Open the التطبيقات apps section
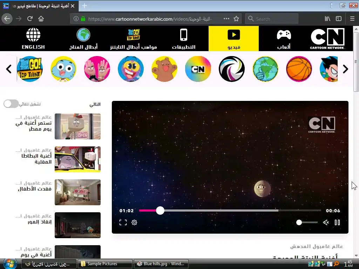Image resolution: width=359 pixels, height=269 pixels. pyautogui.click(x=184, y=39)
